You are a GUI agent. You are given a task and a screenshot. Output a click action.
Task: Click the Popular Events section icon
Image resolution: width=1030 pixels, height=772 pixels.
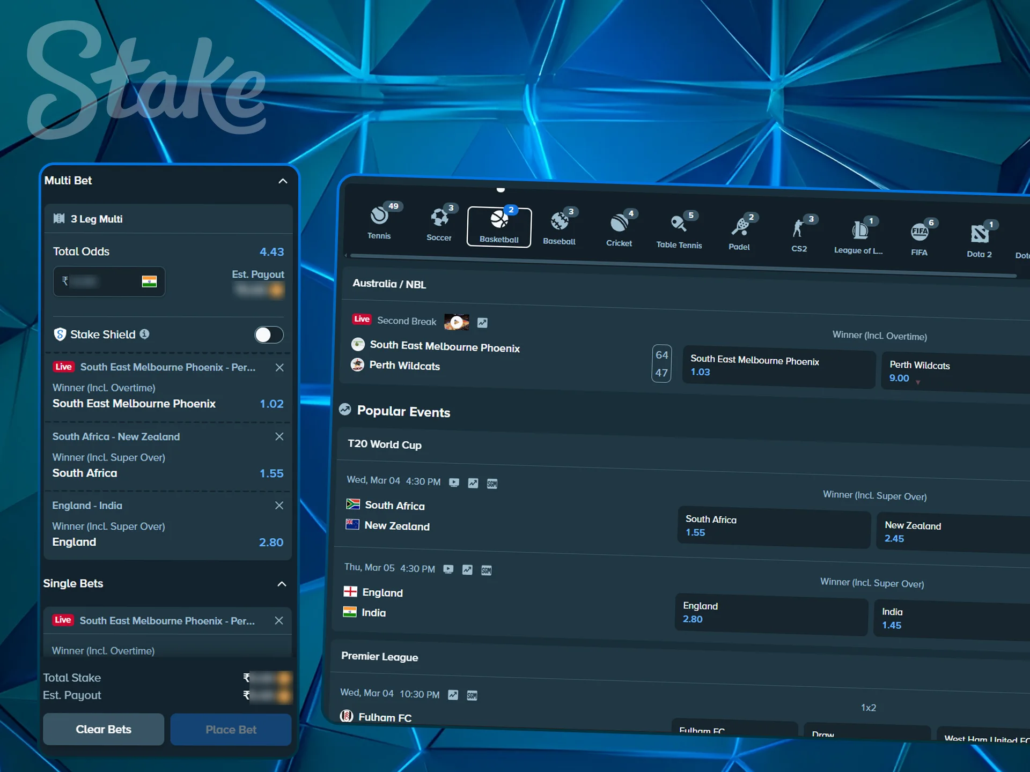click(345, 410)
